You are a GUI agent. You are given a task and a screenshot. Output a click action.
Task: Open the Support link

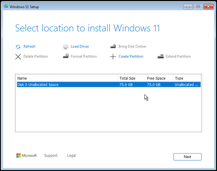[x=51, y=156]
